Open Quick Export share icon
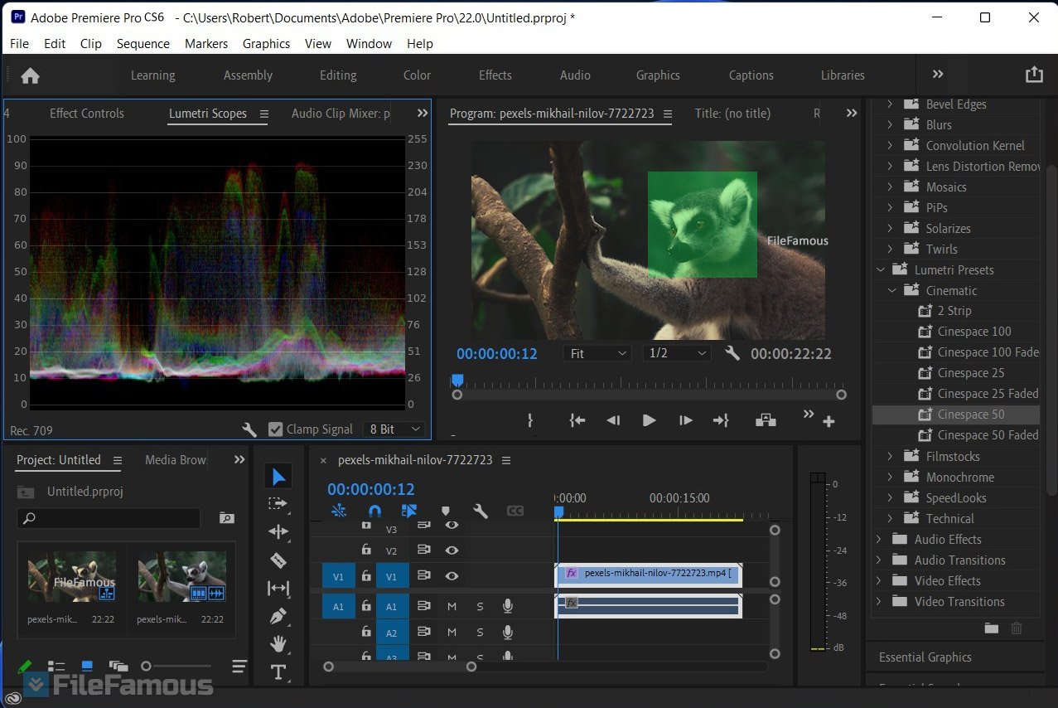 [1034, 75]
